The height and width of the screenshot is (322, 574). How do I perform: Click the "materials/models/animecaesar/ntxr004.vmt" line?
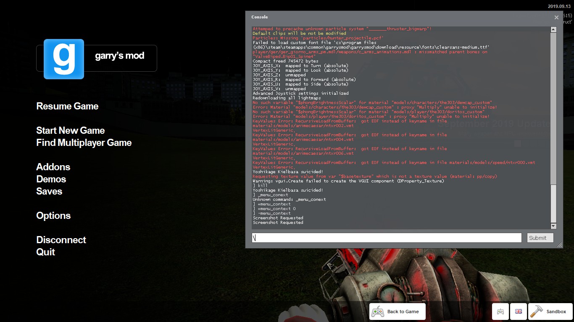pyautogui.click(x=303, y=140)
